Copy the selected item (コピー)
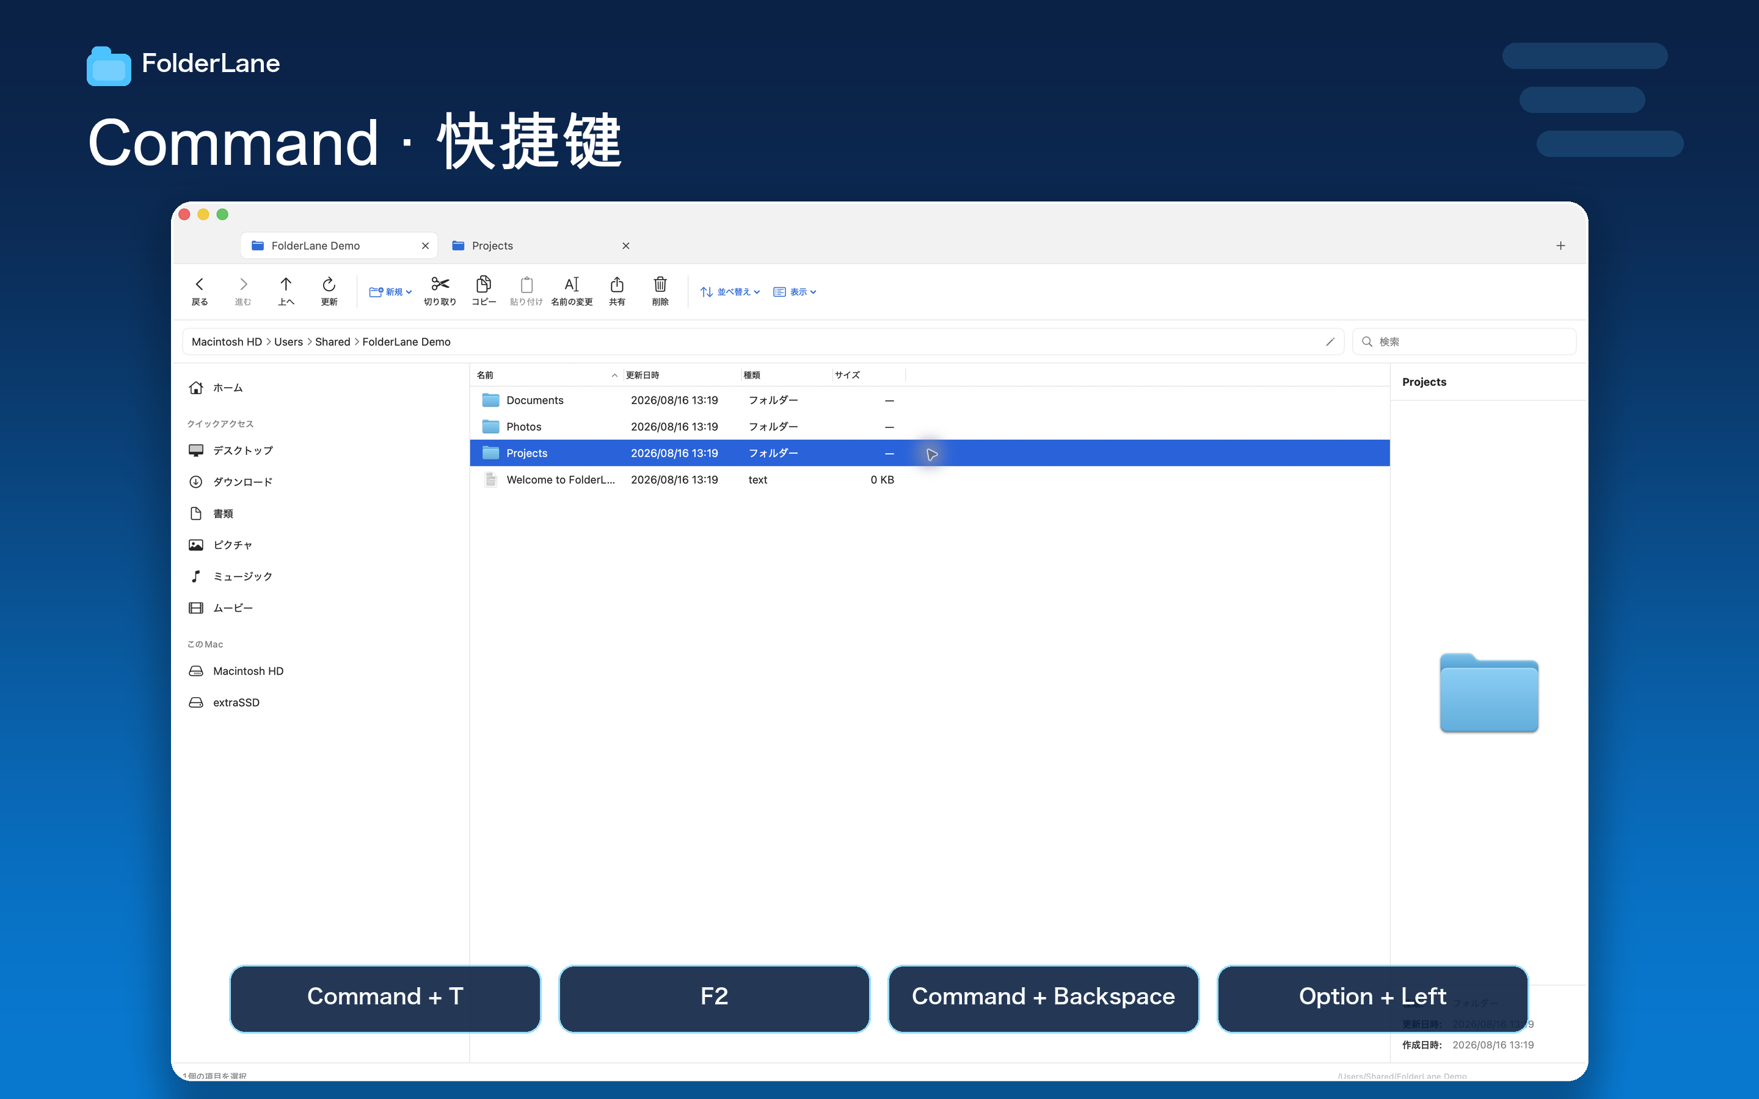The width and height of the screenshot is (1759, 1099). pos(483,291)
